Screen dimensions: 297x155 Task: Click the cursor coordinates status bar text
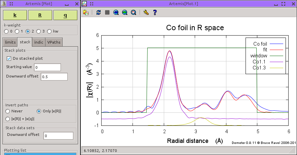[100, 151]
